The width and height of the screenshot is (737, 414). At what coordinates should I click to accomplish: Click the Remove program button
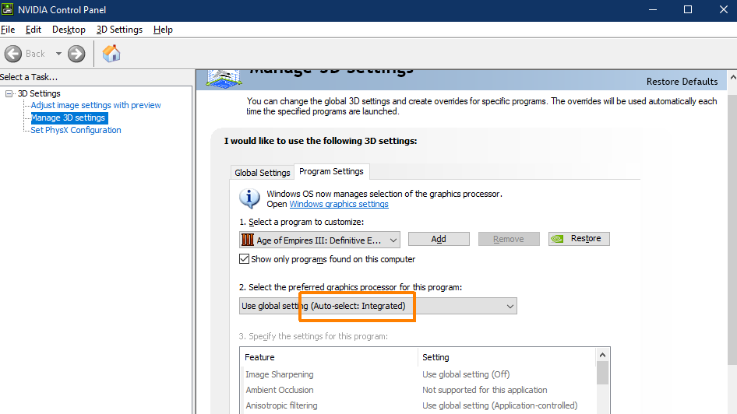click(509, 239)
